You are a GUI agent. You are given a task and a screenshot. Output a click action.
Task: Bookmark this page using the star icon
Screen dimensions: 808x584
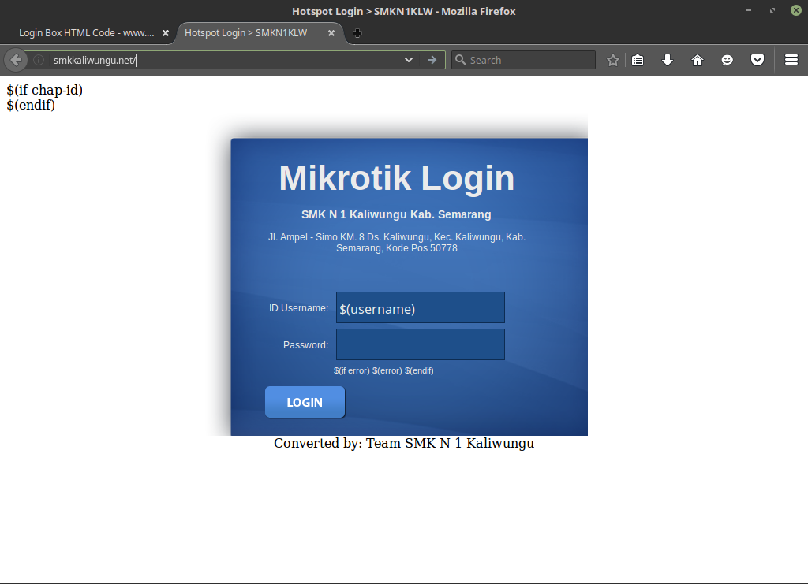coord(612,59)
